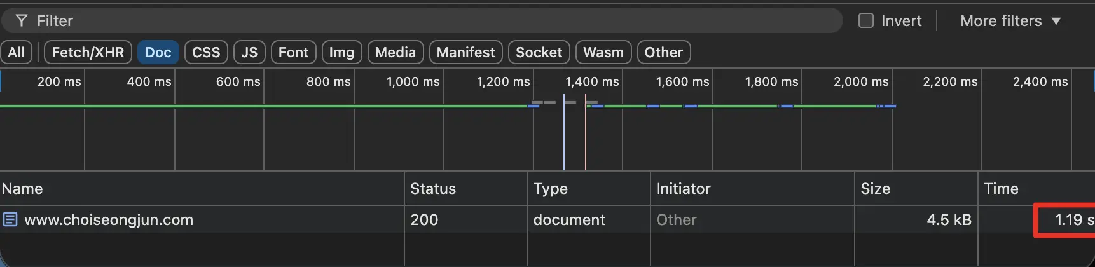Viewport: 1095px width, 267px height.
Task: Select the All request type filter
Action: point(17,52)
